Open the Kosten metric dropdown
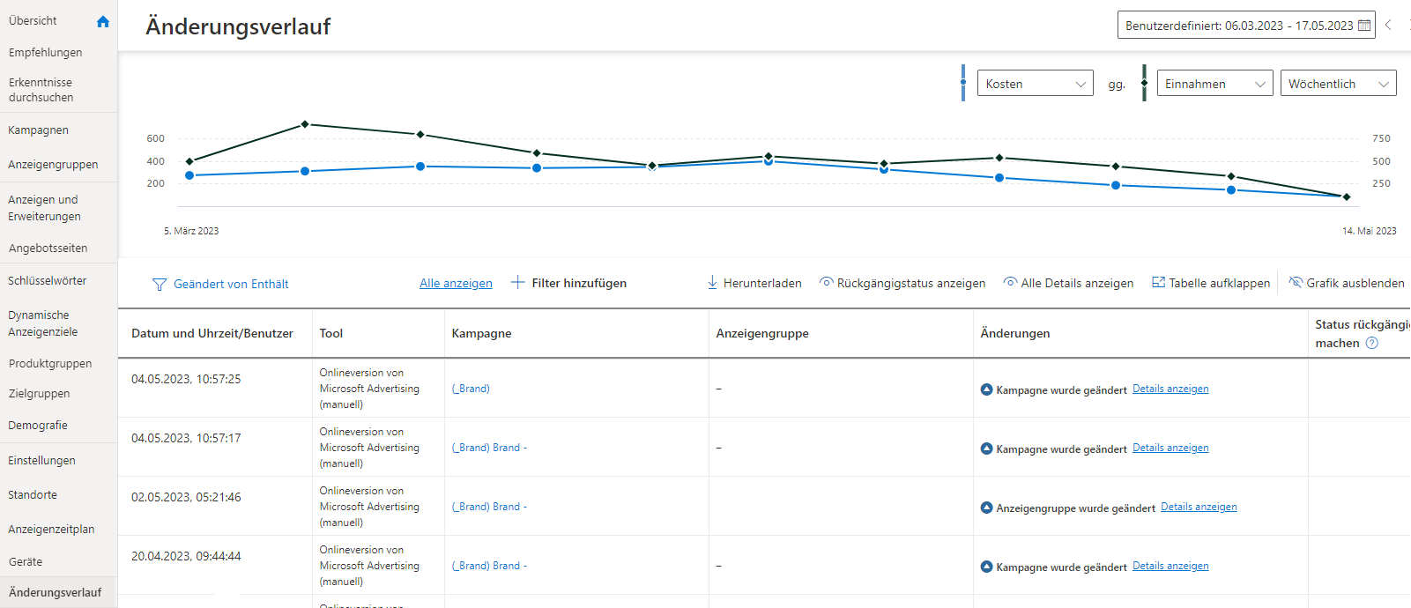This screenshot has height=608, width=1411. (x=1036, y=84)
